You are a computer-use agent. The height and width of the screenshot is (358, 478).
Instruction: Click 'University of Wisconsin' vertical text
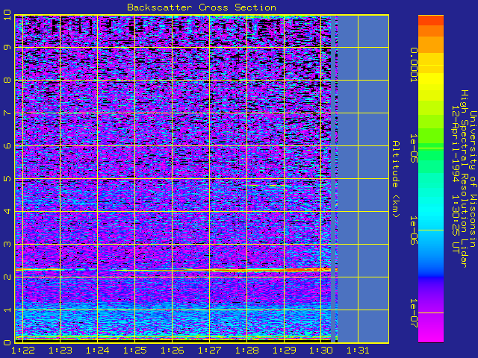[473, 179]
